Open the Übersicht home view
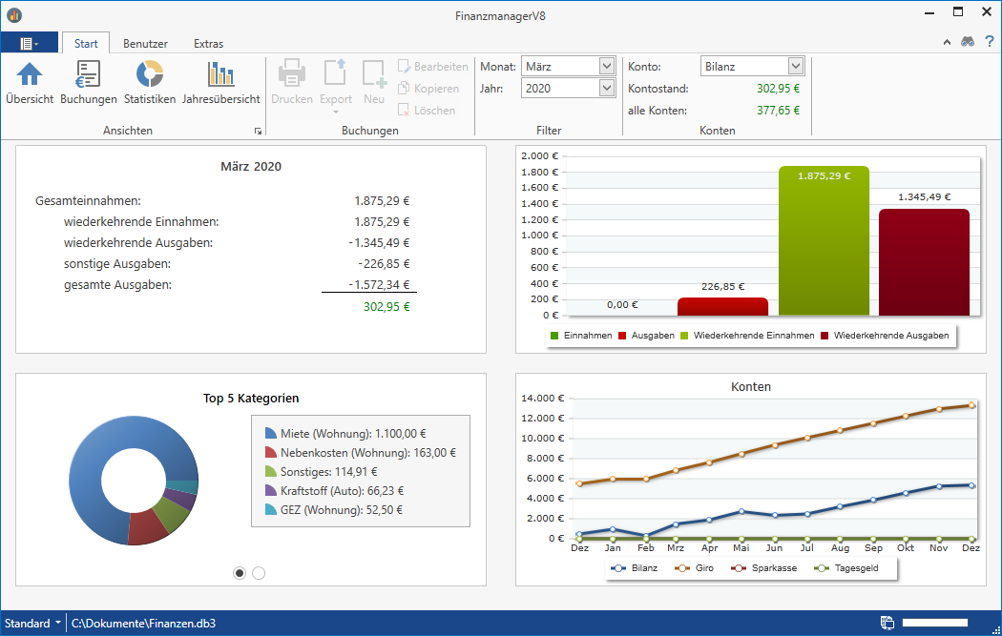1002x636 pixels. [x=30, y=82]
